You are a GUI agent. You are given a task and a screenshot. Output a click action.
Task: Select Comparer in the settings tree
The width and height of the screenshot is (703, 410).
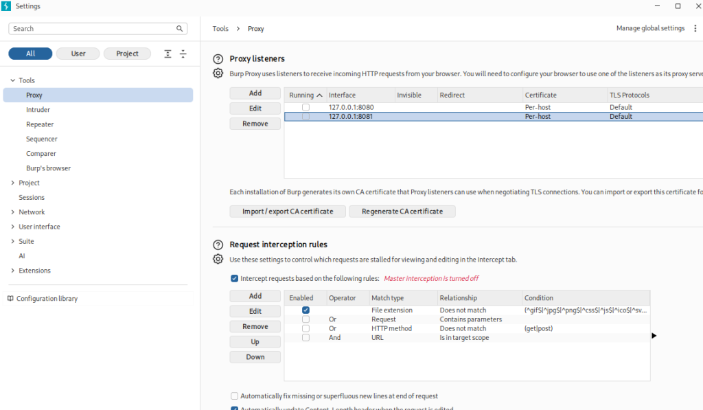click(x=41, y=153)
